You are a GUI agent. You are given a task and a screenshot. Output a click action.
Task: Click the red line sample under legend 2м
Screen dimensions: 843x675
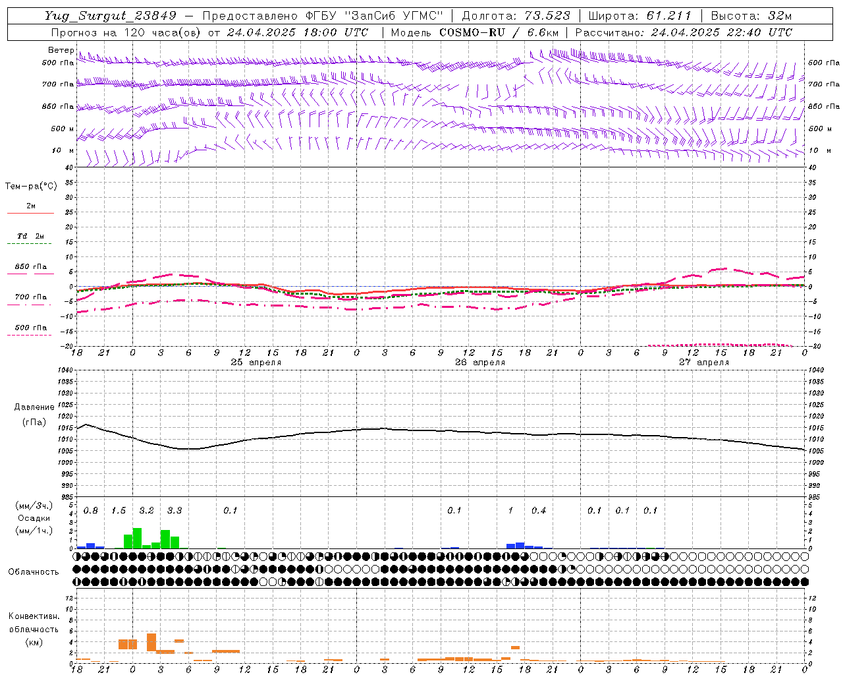(x=30, y=214)
